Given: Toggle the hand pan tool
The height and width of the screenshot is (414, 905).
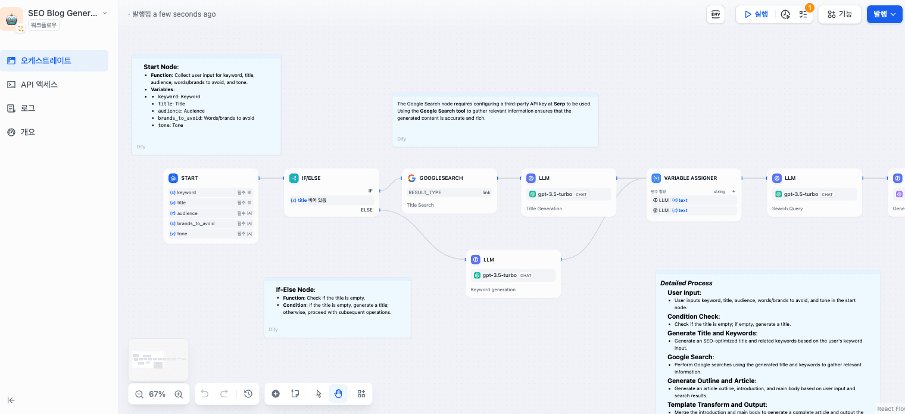Looking at the screenshot, I should tap(338, 394).
